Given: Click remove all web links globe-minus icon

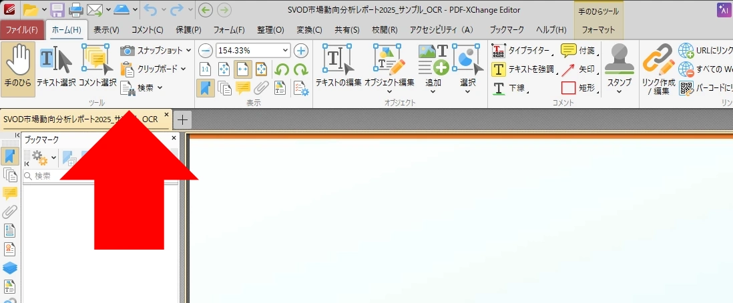Looking at the screenshot, I should click(686, 69).
